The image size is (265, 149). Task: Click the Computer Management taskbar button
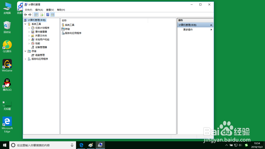pos(100,145)
